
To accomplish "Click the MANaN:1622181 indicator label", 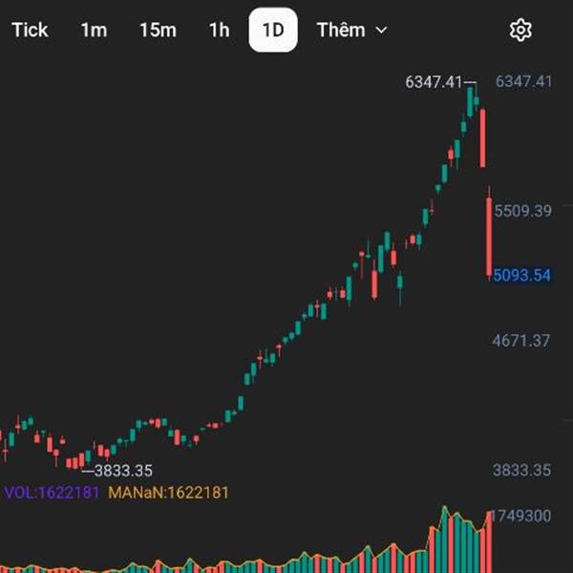I will (x=169, y=493).
